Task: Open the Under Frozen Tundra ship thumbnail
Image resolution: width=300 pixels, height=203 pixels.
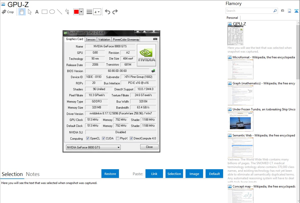Action: (x=240, y=121)
